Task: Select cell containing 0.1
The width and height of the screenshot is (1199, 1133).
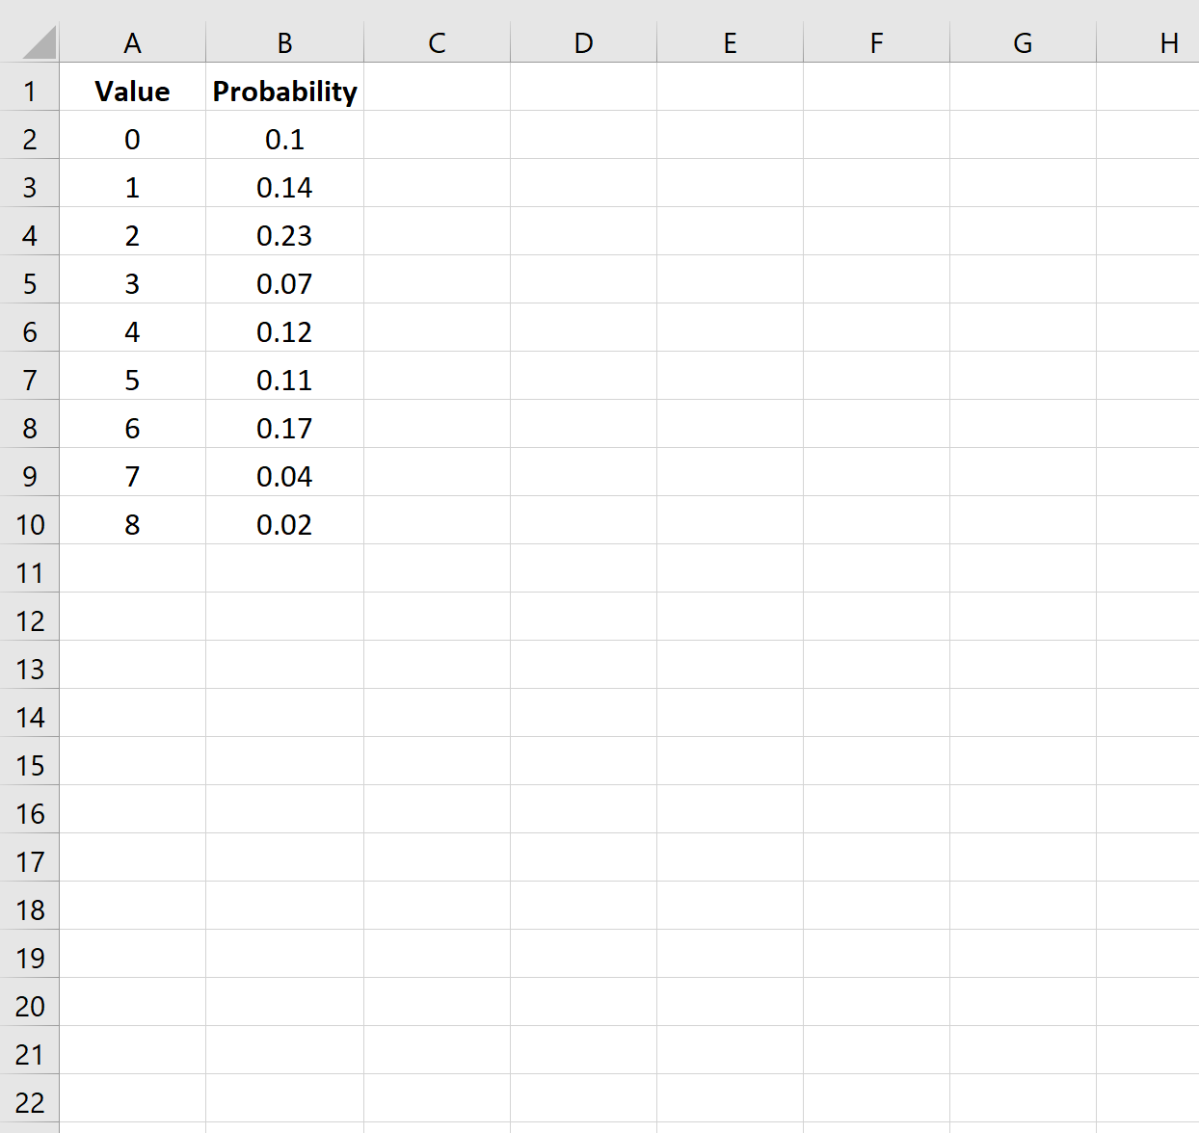Action: click(285, 140)
